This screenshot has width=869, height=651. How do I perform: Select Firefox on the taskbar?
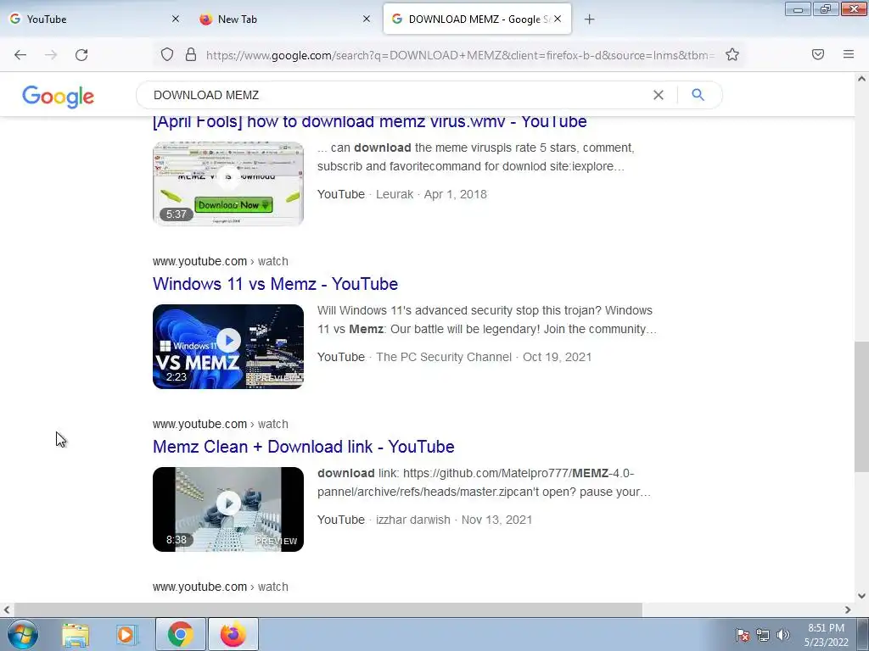(x=233, y=634)
